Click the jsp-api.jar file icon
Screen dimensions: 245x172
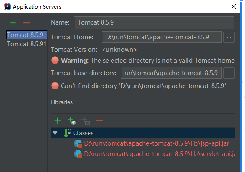pos(78,143)
